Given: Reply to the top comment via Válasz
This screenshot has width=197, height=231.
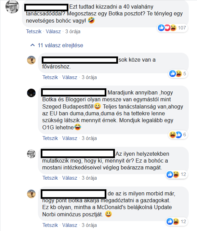Looking at the screenshot, I should 53,31.
